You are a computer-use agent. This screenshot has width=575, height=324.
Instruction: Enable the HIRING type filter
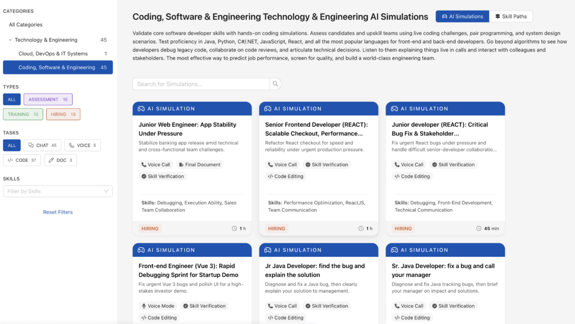[x=63, y=114]
